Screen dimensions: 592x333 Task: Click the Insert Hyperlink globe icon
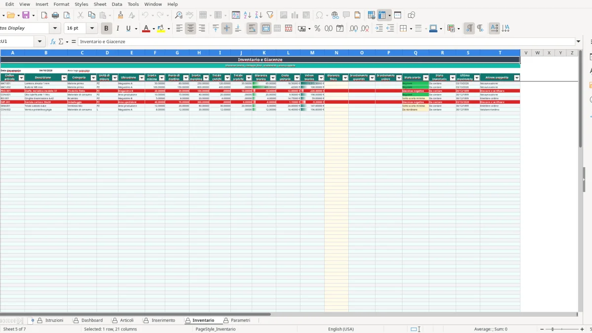pyautogui.click(x=335, y=15)
